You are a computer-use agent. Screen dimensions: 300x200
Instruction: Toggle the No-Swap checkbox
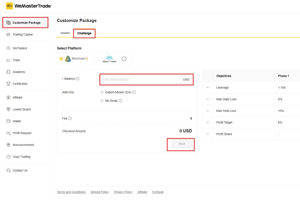tap(102, 101)
